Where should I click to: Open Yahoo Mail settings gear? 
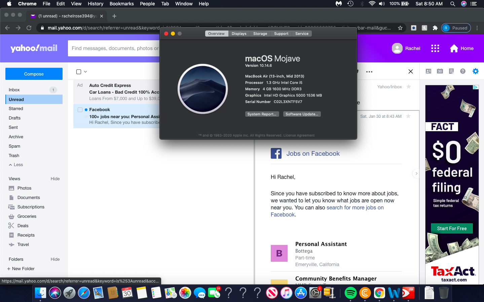tap(475, 71)
